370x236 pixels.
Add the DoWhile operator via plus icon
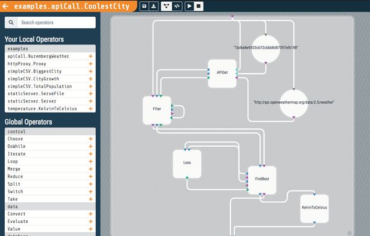(x=90, y=146)
